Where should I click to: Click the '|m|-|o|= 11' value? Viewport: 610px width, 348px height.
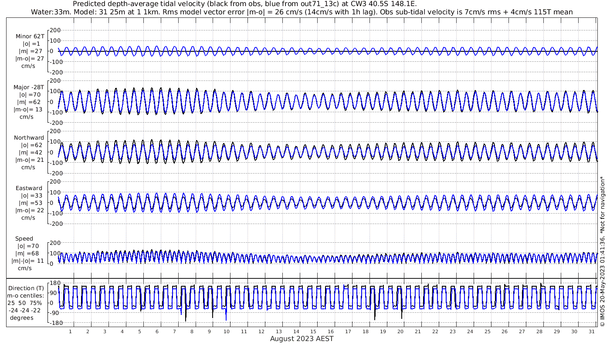28,261
